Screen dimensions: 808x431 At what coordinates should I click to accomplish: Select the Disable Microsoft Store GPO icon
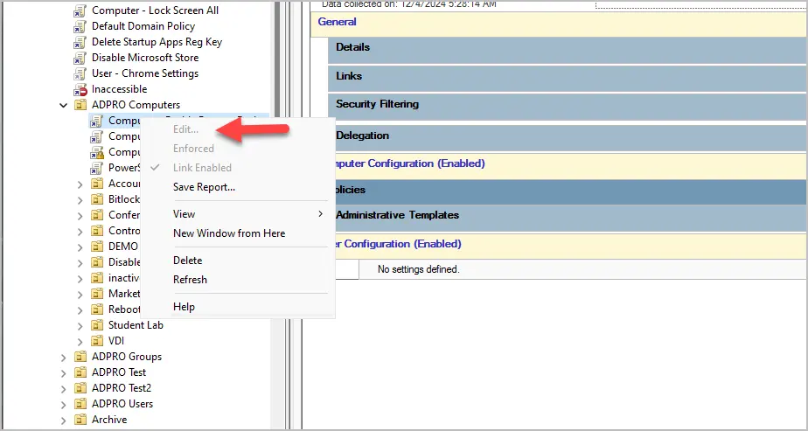click(x=80, y=58)
